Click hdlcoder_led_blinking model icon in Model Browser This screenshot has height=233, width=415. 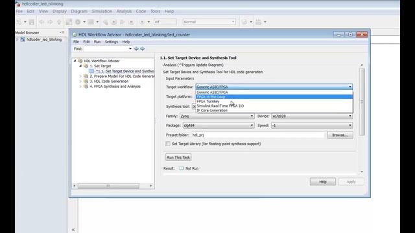pyautogui.click(x=23, y=39)
